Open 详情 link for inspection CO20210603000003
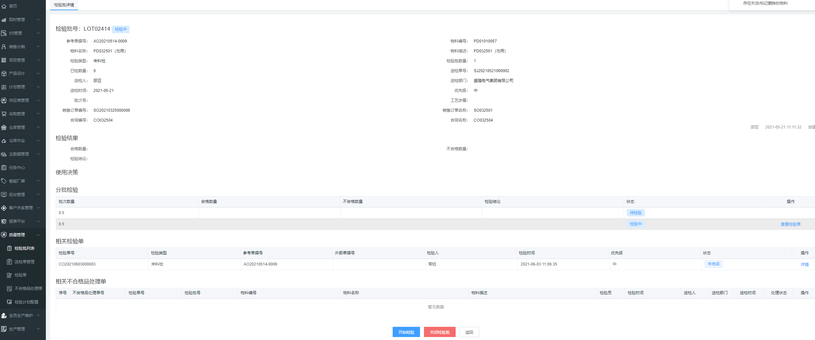The image size is (815, 340). pos(804,265)
